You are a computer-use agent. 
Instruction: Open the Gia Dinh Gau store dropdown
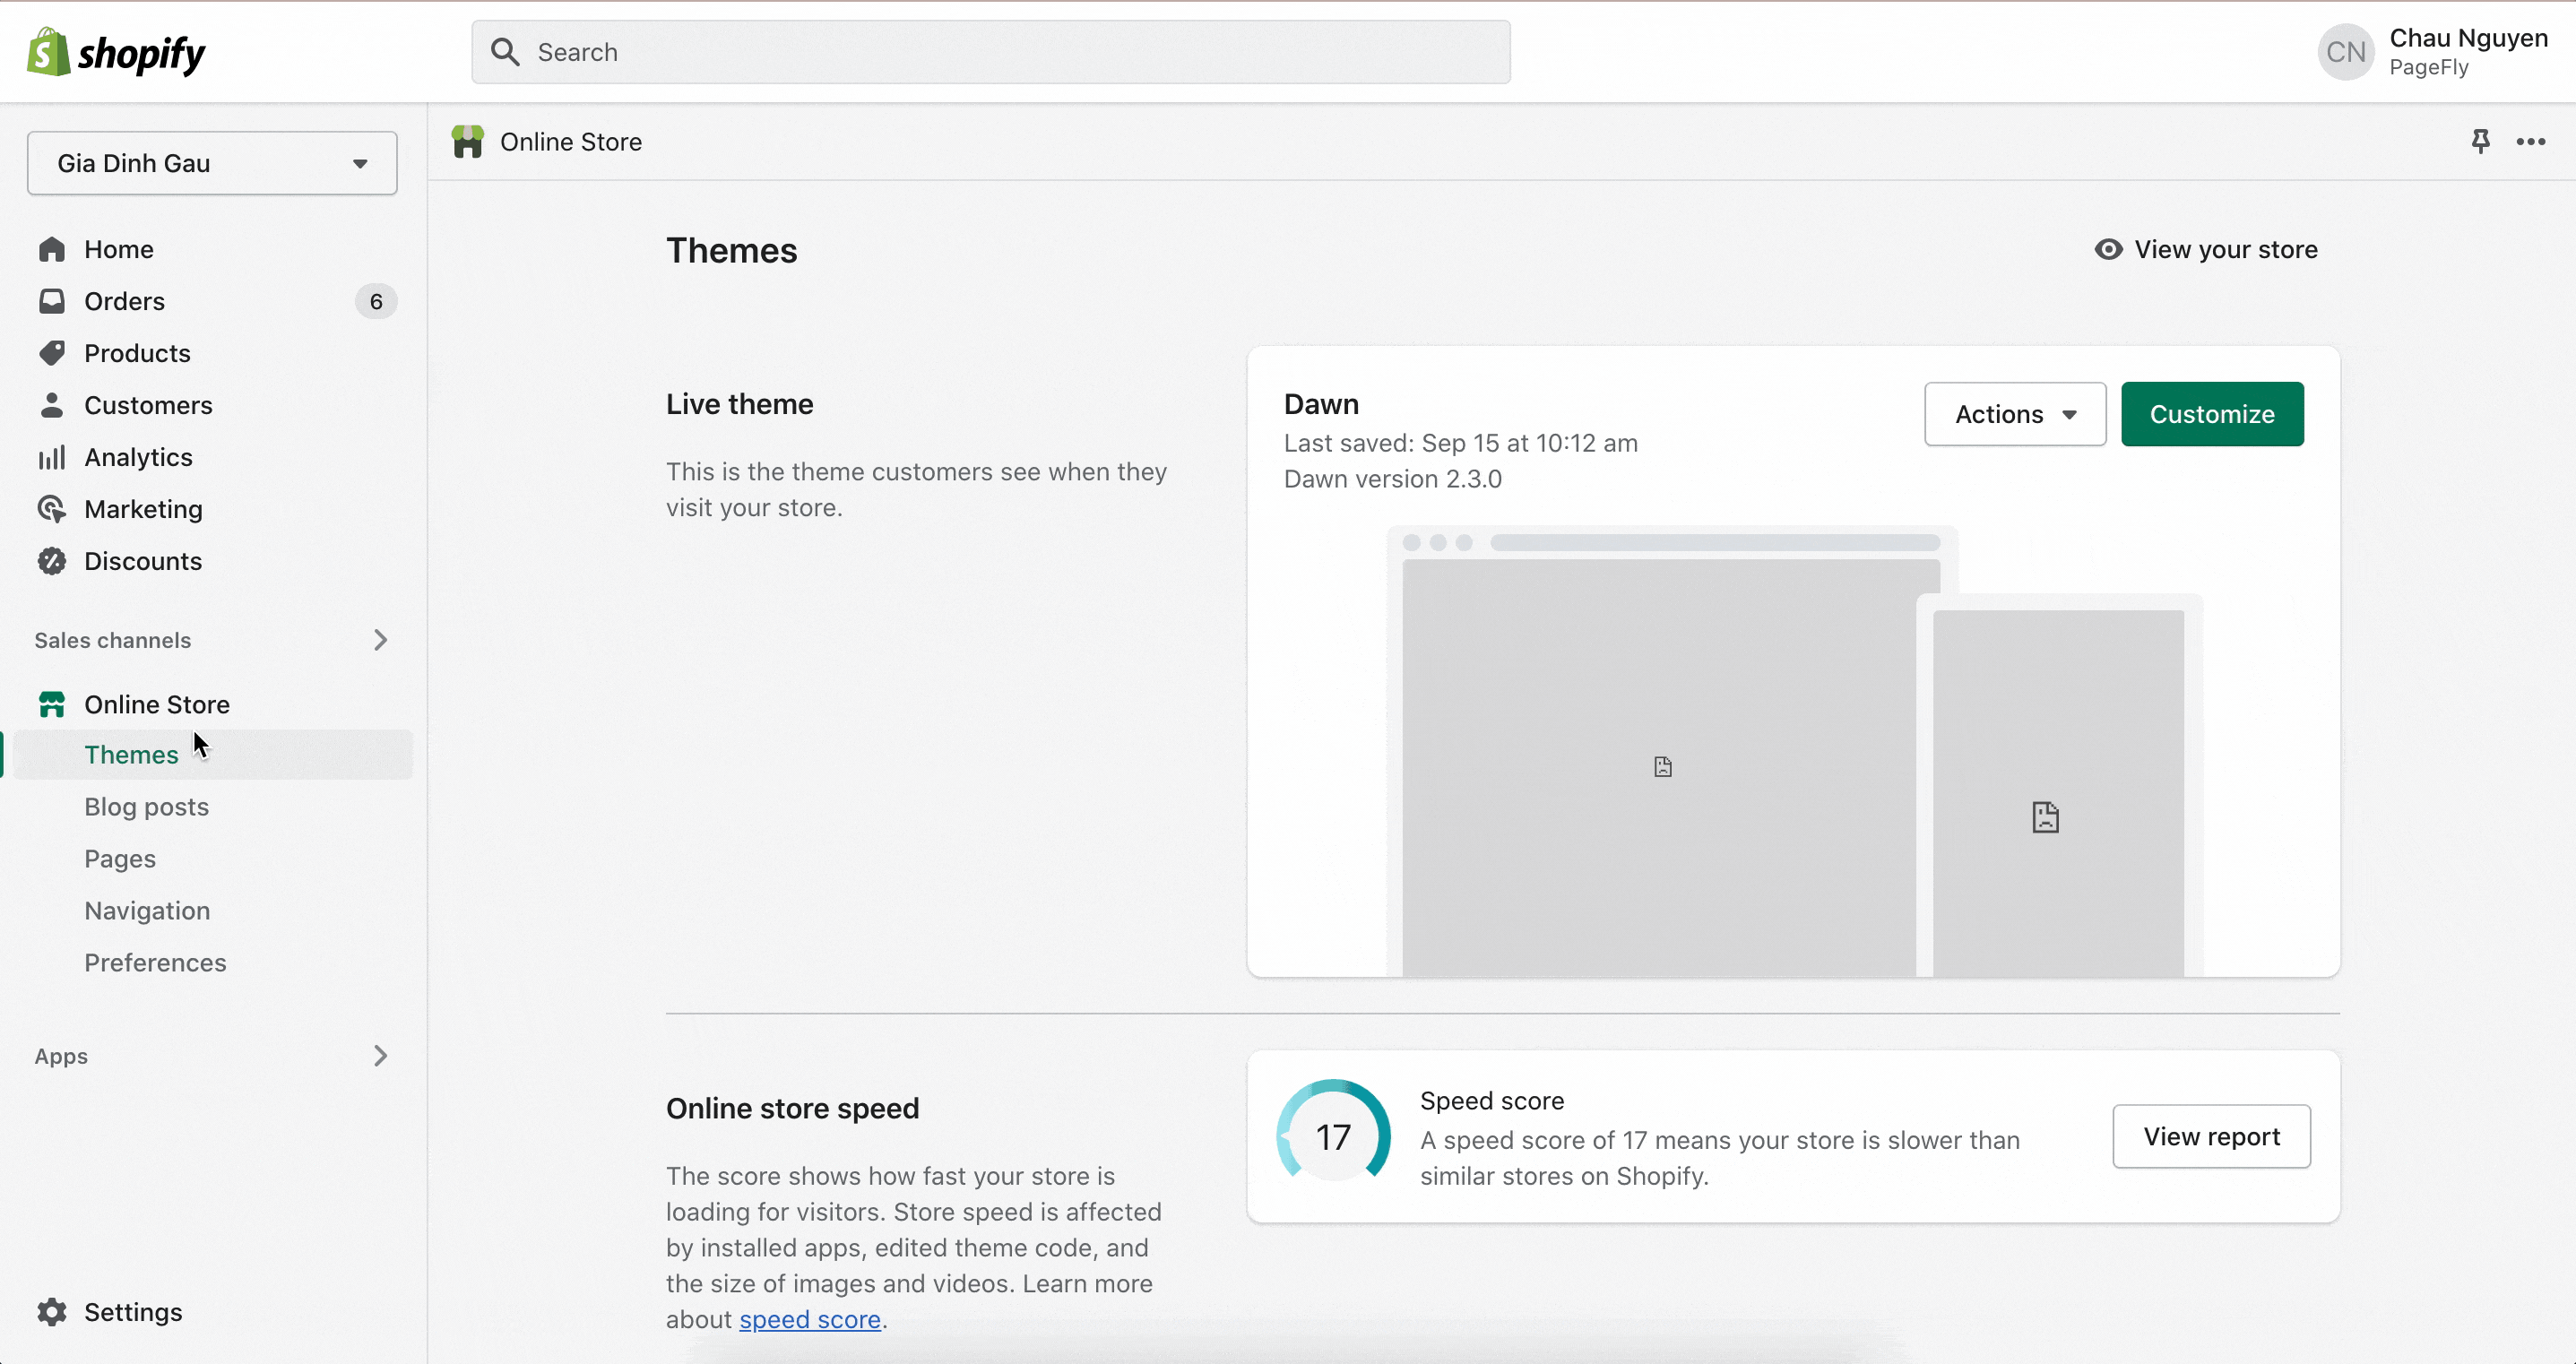[x=212, y=163]
